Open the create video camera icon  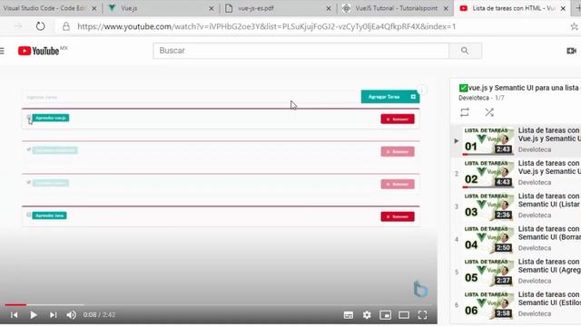click(571, 51)
